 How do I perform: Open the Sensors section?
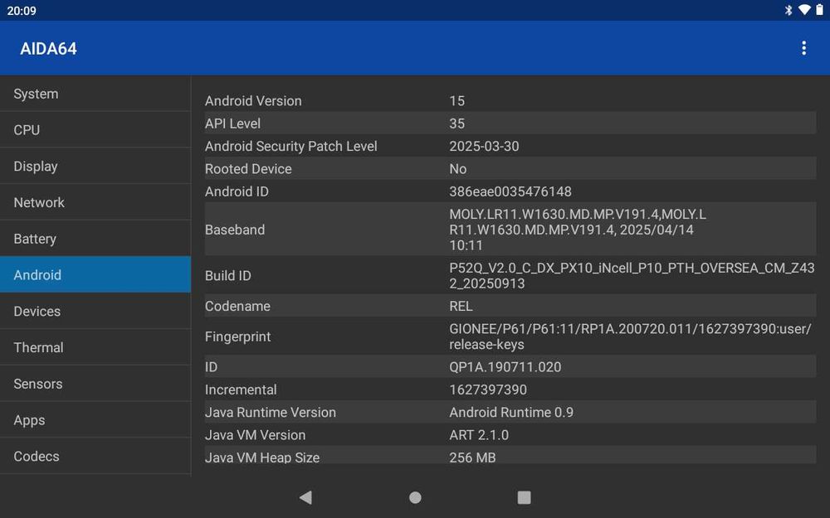point(95,384)
